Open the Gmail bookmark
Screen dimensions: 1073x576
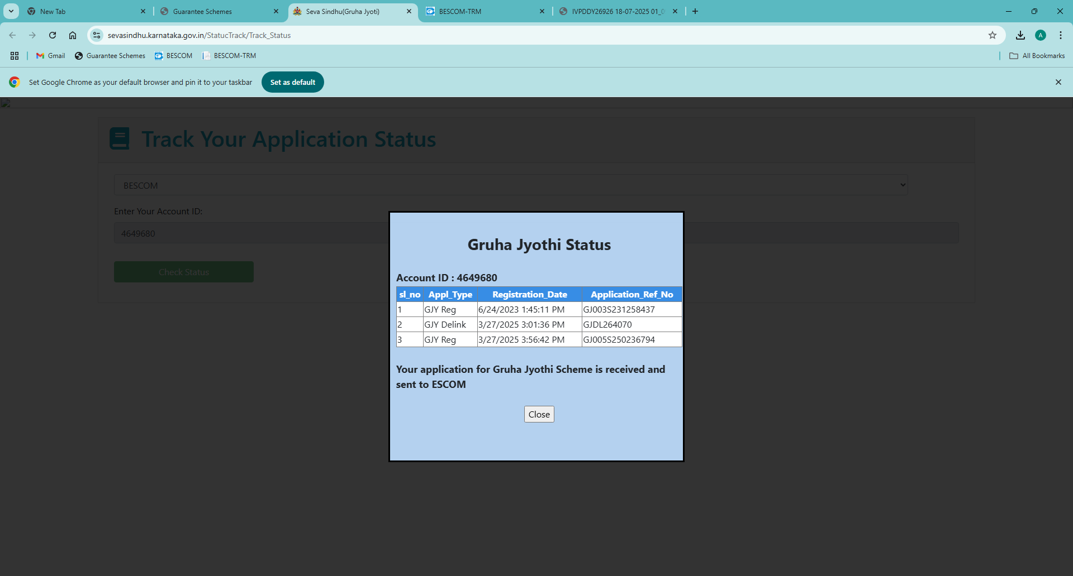tap(51, 56)
